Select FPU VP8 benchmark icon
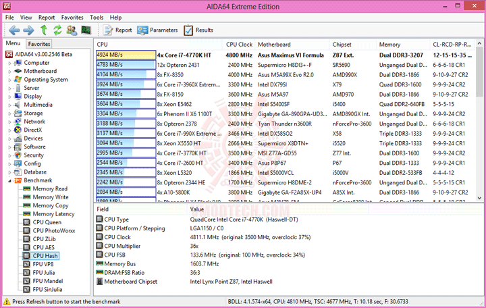 click(x=27, y=264)
